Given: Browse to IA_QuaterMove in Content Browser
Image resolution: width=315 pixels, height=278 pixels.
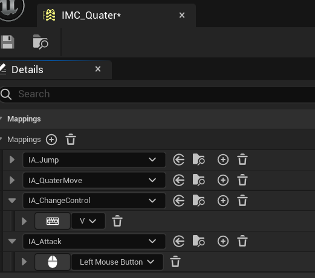Looking at the screenshot, I should click(198, 180).
